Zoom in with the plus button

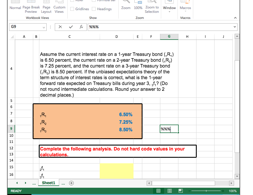point(223,191)
